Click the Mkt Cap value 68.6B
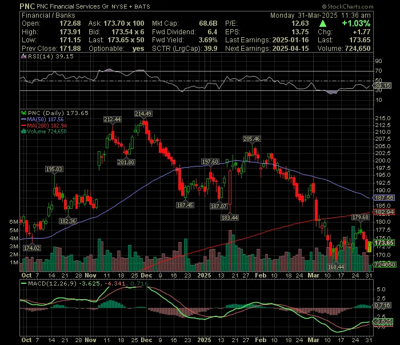400x345 pixels. (x=208, y=23)
